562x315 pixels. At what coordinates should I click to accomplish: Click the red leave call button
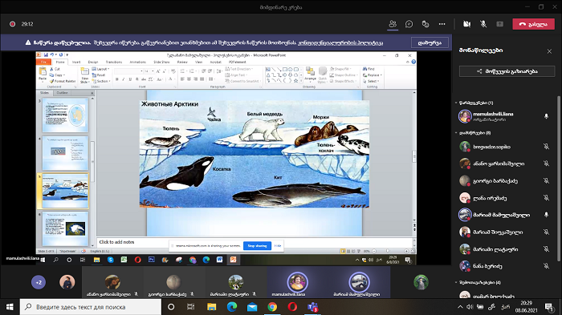(533, 24)
